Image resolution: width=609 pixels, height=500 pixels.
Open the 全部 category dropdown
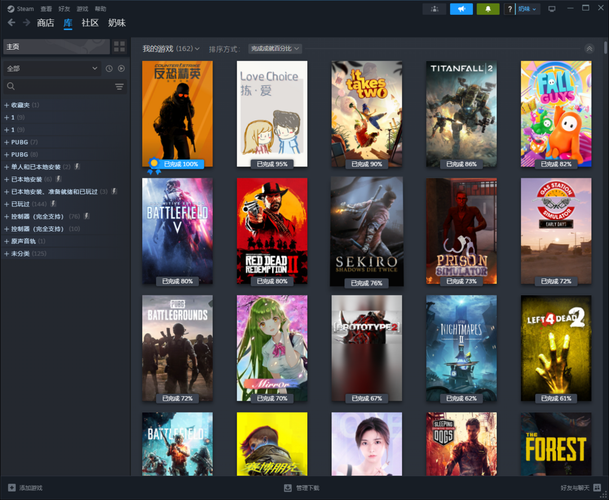point(52,68)
